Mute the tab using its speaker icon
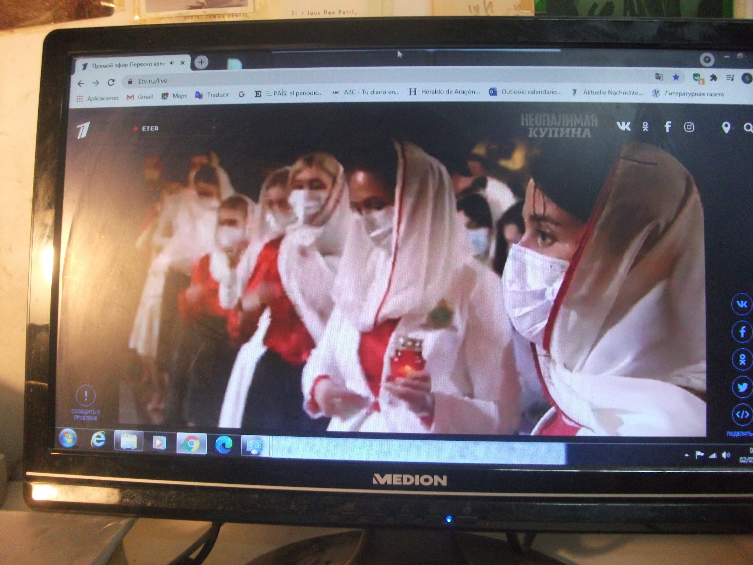The width and height of the screenshot is (753, 565). tap(172, 63)
